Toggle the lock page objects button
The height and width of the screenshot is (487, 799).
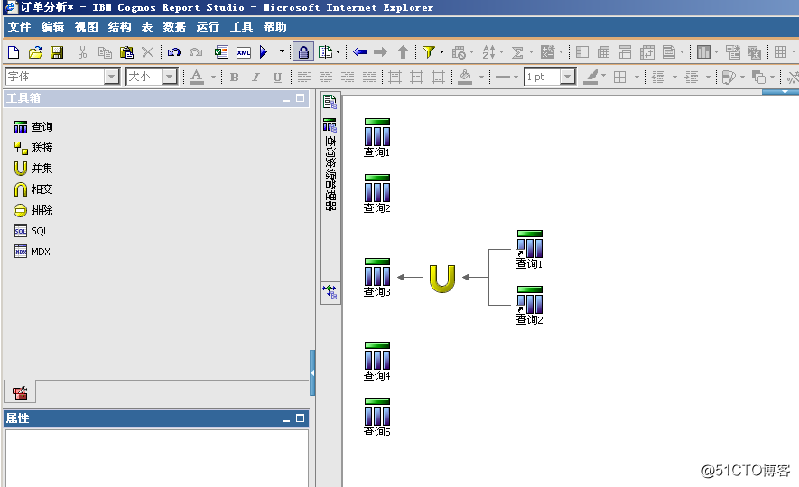point(303,52)
